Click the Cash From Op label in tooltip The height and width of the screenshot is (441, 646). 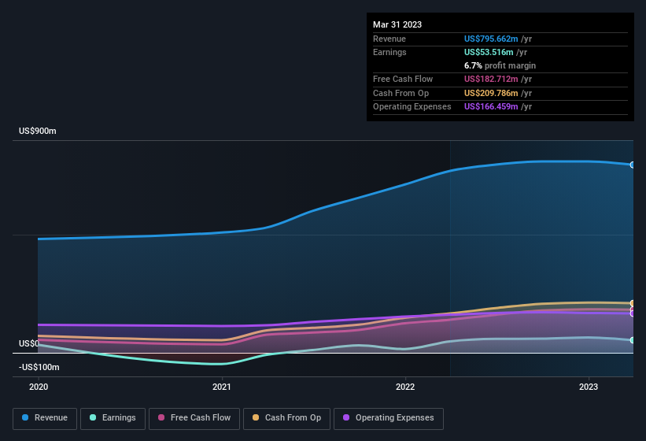click(x=401, y=93)
